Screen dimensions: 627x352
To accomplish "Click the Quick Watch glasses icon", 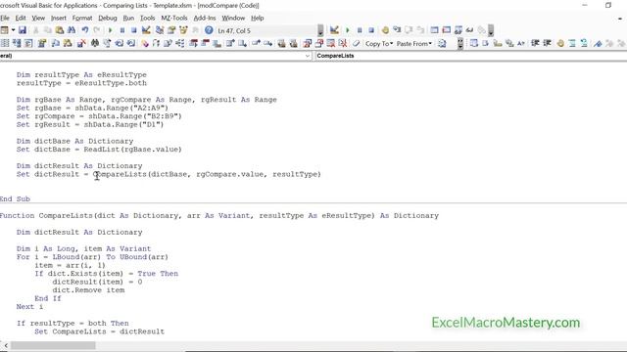I will click(470, 30).
